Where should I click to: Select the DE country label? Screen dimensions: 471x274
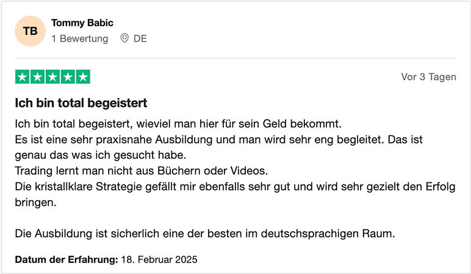140,38
